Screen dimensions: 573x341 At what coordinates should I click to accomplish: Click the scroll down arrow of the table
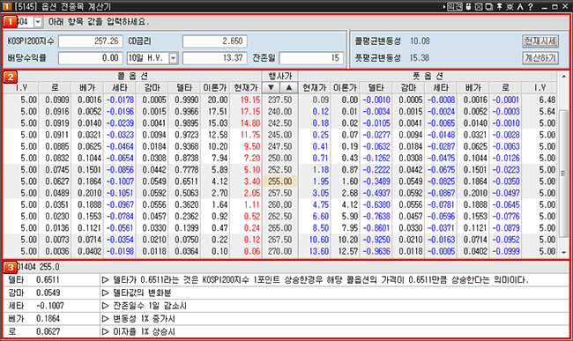[x=563, y=253]
